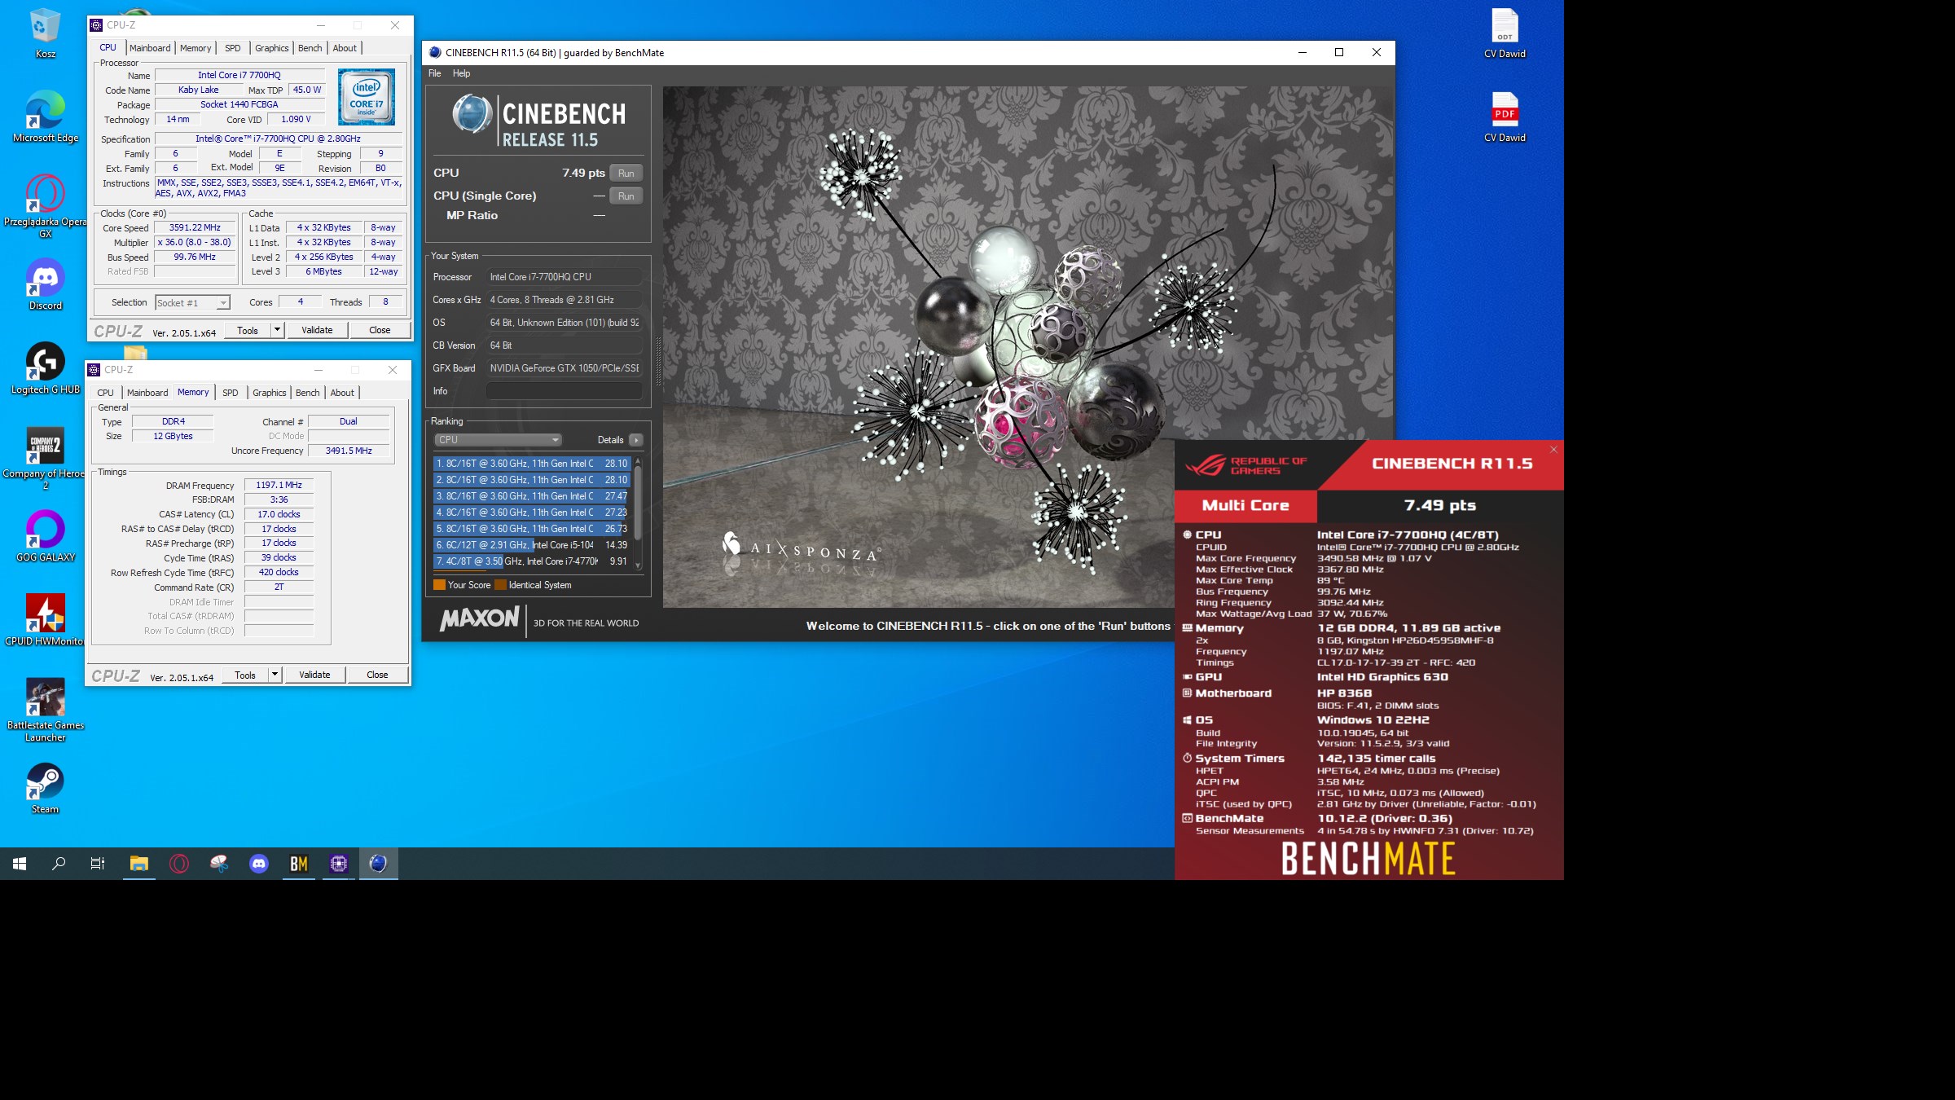Viewport: 1955px width, 1100px height.
Task: Open the Windows Start menu
Action: pos(20,864)
